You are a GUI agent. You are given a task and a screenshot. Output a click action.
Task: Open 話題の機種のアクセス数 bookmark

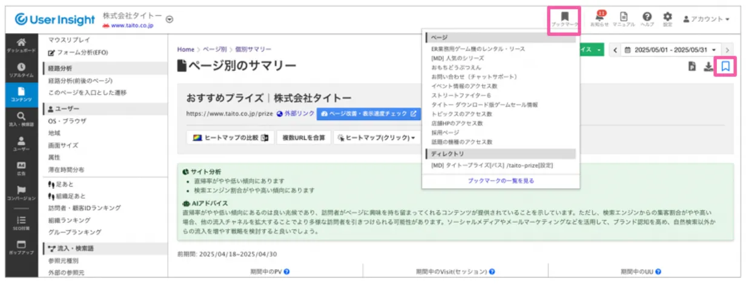point(461,141)
